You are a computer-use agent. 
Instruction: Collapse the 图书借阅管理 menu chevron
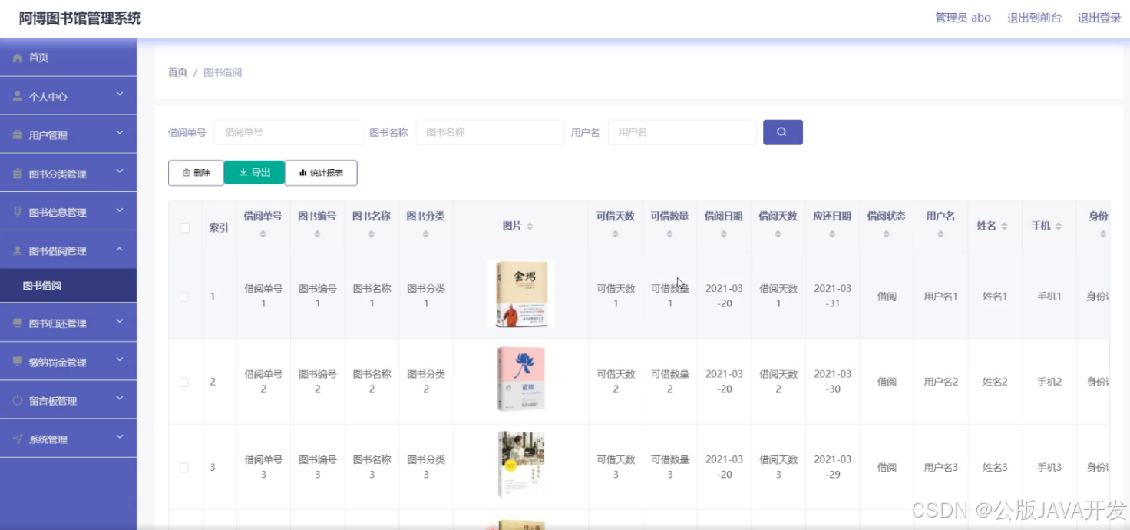[120, 250]
